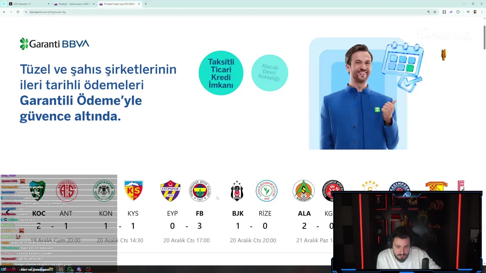The width and height of the screenshot is (486, 273).
Task: Open Eyüpspor team logo
Action: (170, 191)
